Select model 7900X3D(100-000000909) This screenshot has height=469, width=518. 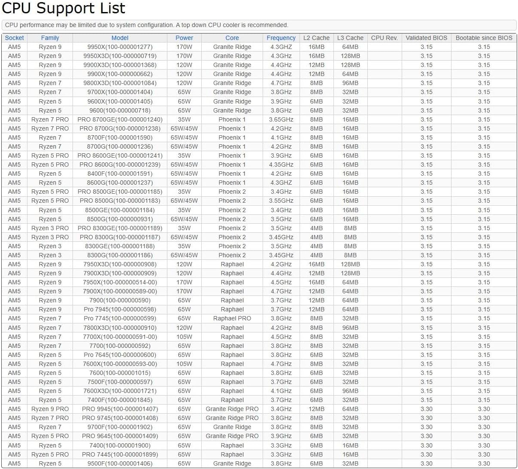click(x=120, y=273)
